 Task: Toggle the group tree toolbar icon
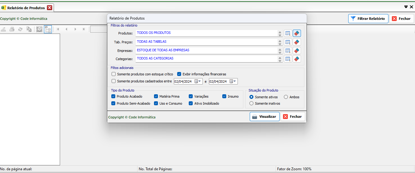[x=48, y=29]
